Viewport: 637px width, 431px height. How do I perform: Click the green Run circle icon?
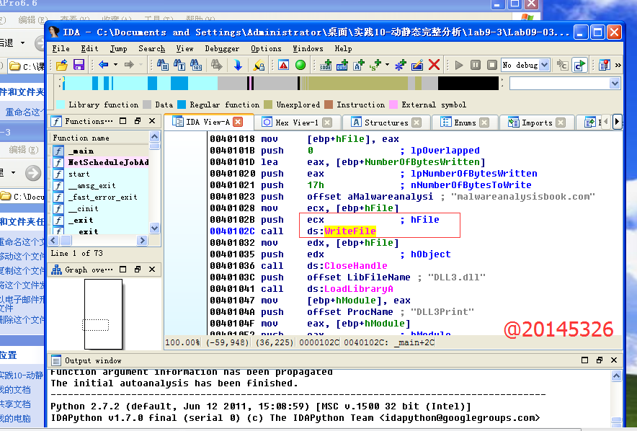tap(300, 65)
